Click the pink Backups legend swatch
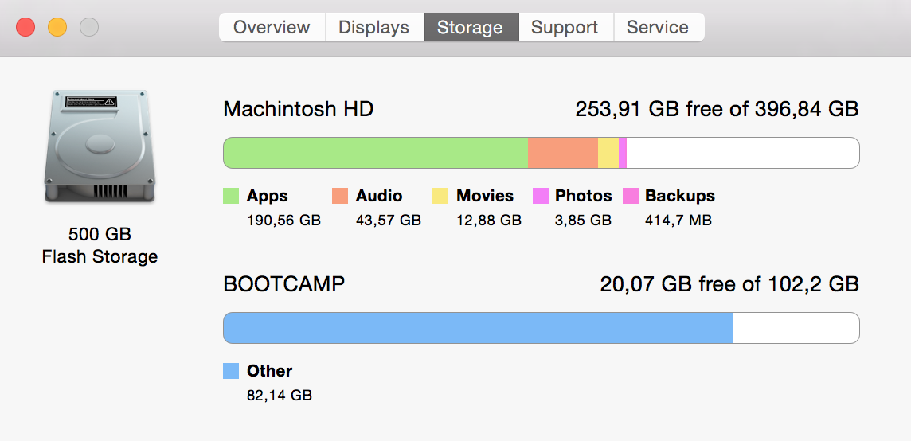The image size is (911, 441). coord(630,196)
